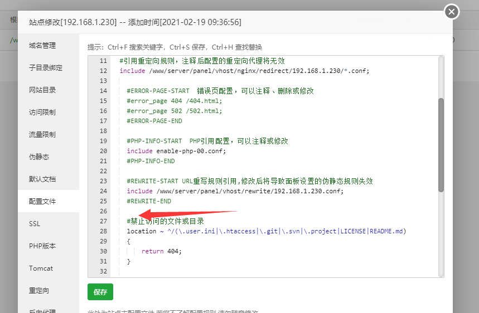This screenshot has height=313, width=479.
Task: Click the '#error_page 404 /404.html;' line
Action: click(175, 101)
